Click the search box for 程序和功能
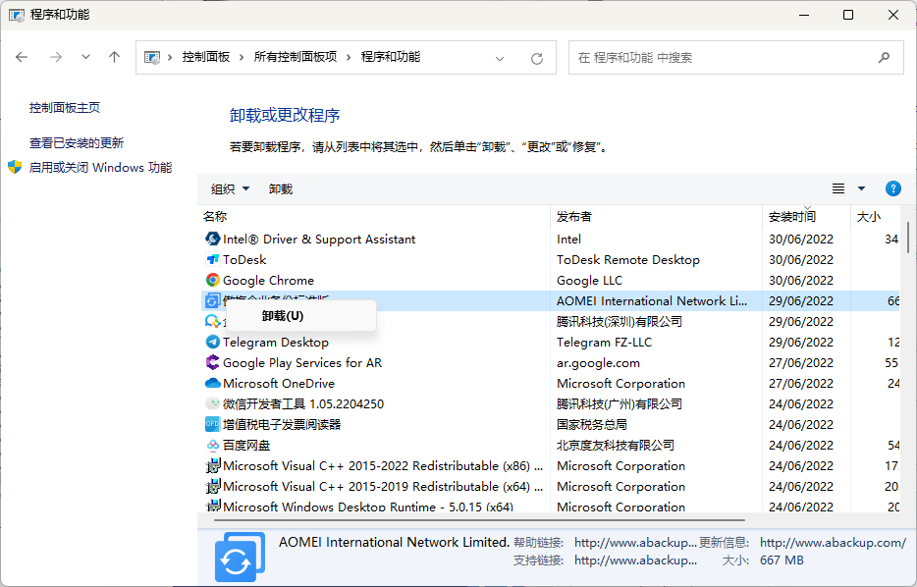The width and height of the screenshot is (917, 587). click(727, 58)
